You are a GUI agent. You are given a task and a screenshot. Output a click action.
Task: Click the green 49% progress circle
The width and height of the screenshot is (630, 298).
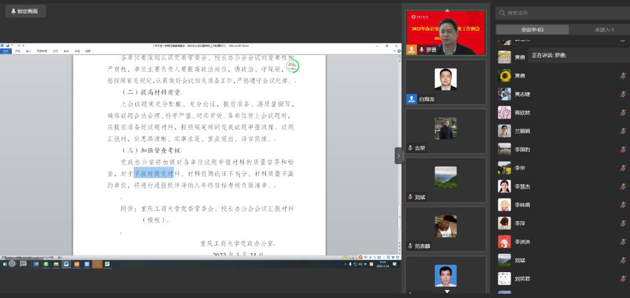(292, 65)
